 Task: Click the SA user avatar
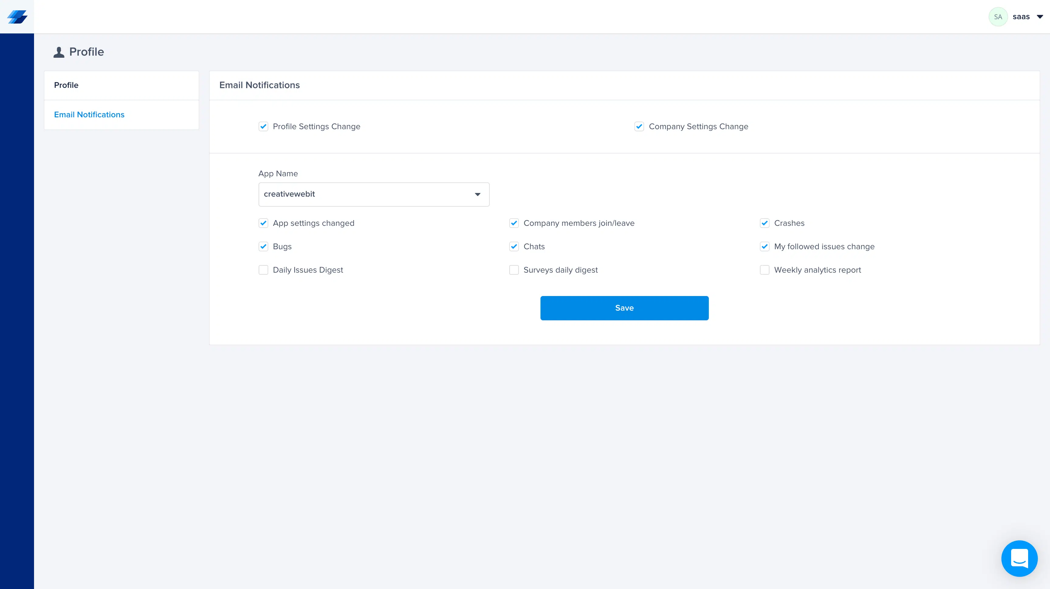coord(998,17)
